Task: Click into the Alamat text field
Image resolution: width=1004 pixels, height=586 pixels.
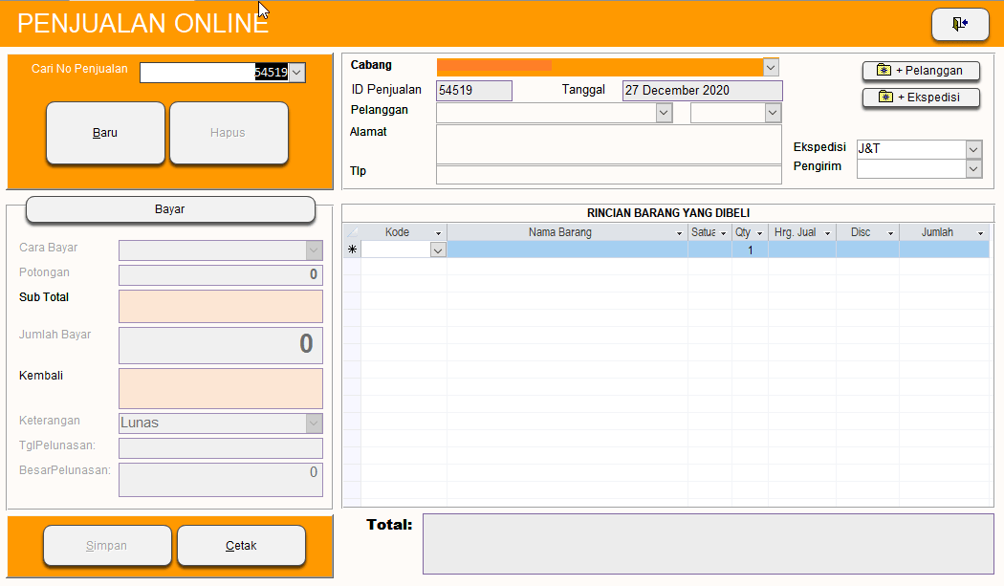Action: point(608,143)
